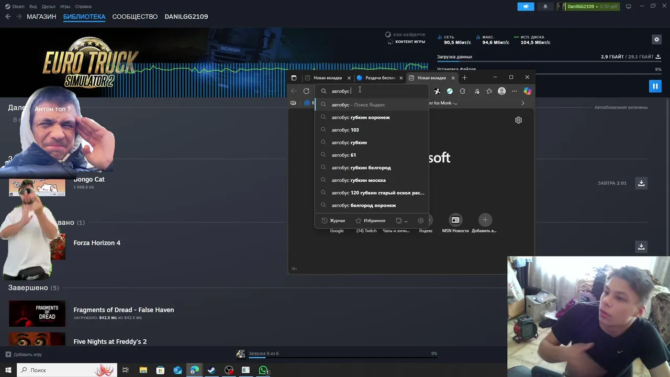Go forward with Steam's right arrow
670x377 pixels.
pos(19,17)
